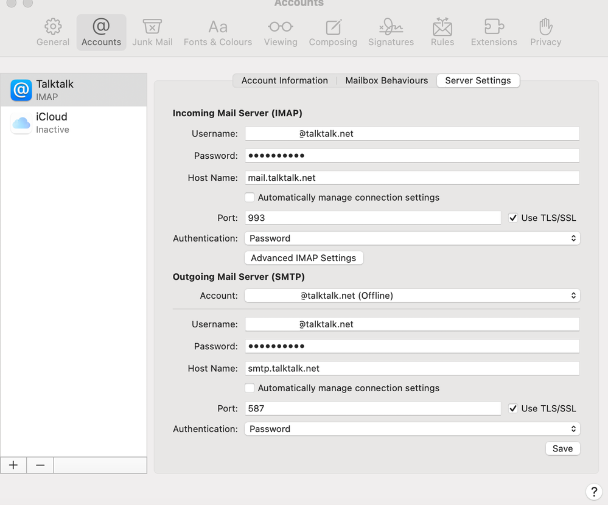Open the outgoing Authentication dropdown
Image resolution: width=608 pixels, height=505 pixels.
tap(412, 428)
